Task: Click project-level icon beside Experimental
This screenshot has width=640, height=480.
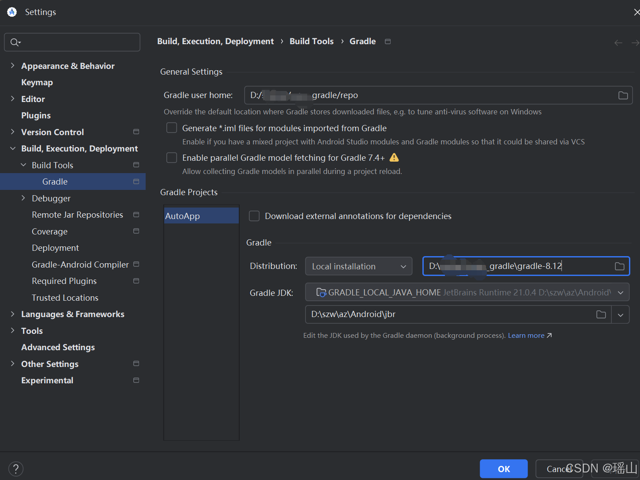Action: tap(136, 380)
